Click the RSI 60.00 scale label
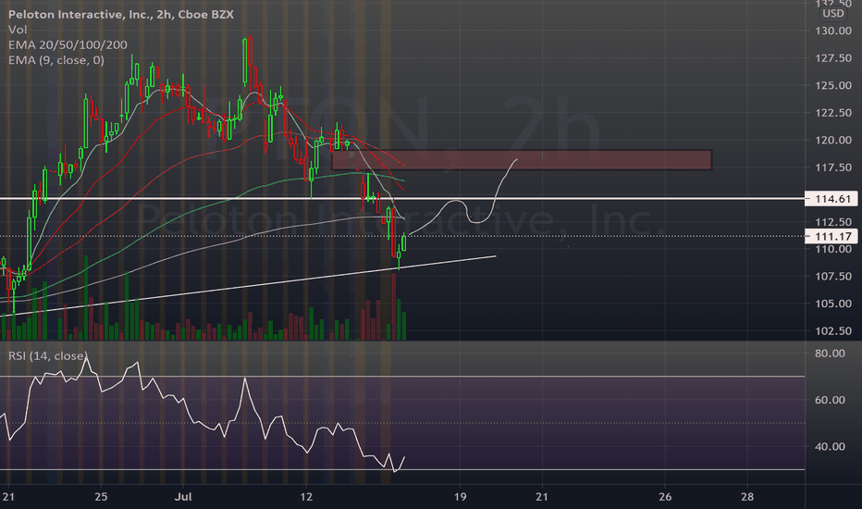Viewport: 862px width, 509px height. 830,400
